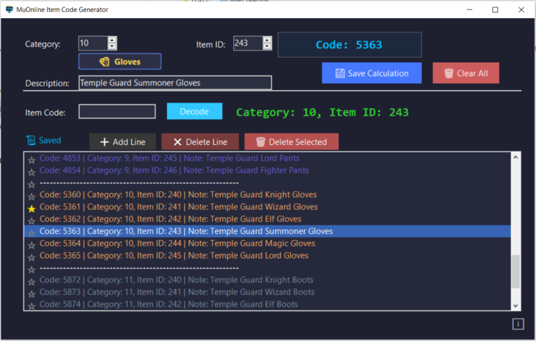Focus the Category number field
Viewport: 536px width, 341px height.
93,43
